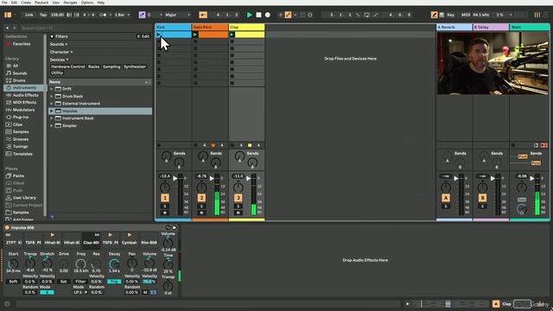Collapse the Filters section triangle
The width and height of the screenshot is (553, 311).
(x=52, y=36)
